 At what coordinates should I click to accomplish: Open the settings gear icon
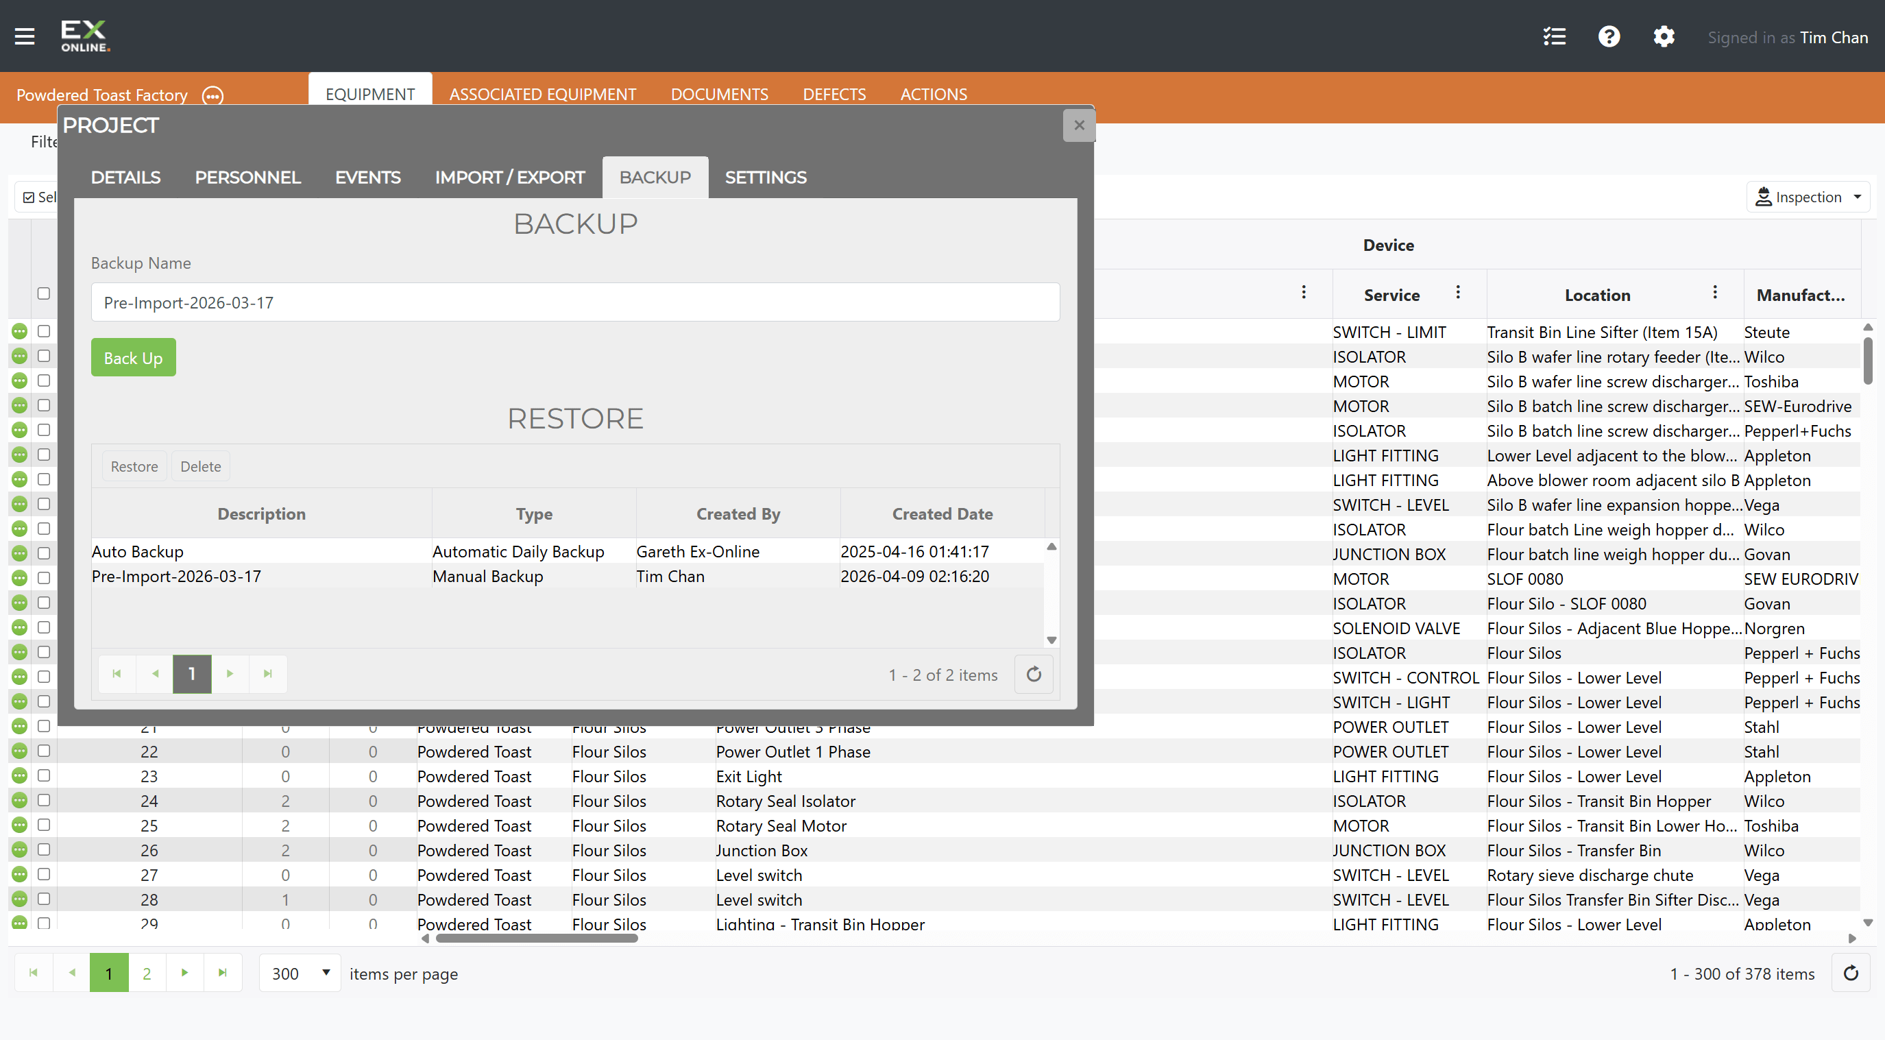point(1664,36)
